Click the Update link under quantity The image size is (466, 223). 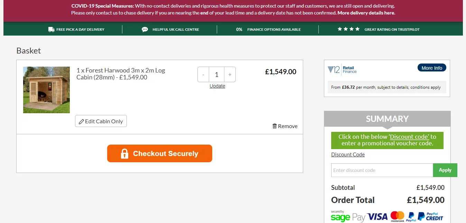point(217,86)
